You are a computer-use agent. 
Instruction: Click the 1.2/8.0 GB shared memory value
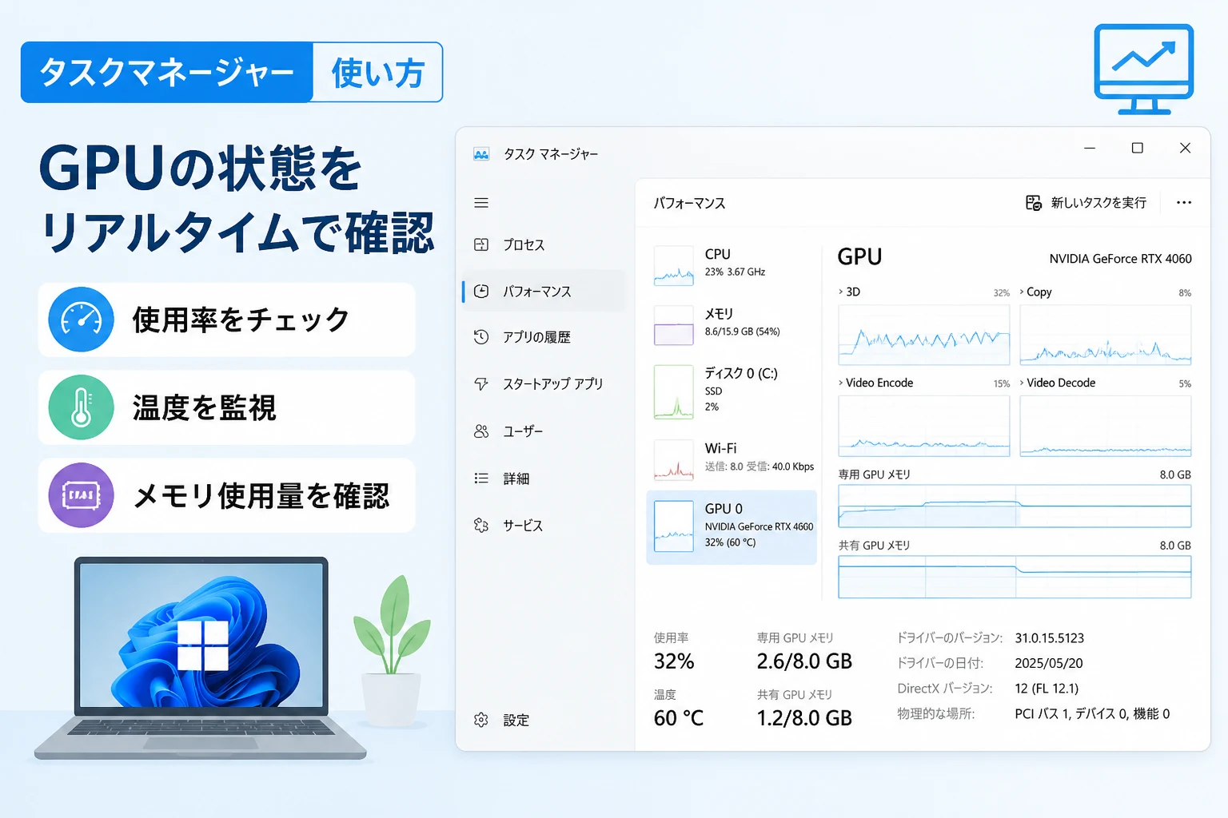pos(804,718)
